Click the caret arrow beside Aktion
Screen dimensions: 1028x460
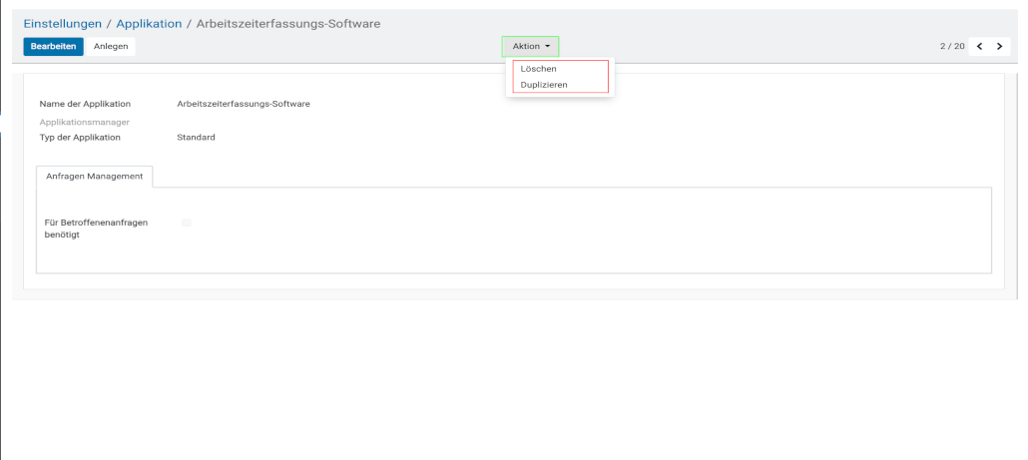point(548,47)
